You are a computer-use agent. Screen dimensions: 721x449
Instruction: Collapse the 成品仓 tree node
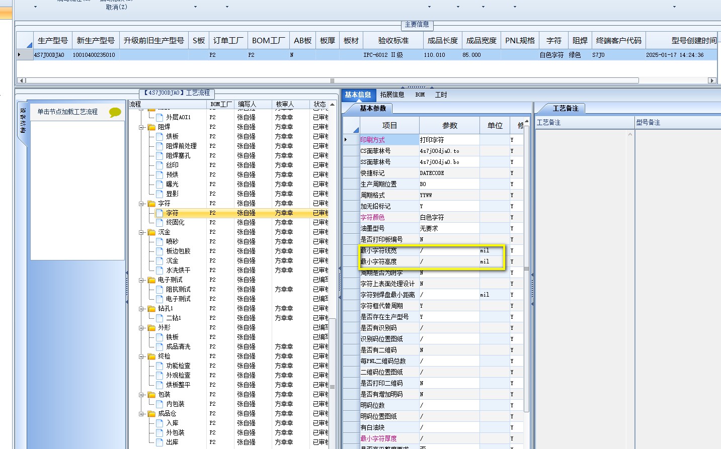[x=142, y=414]
